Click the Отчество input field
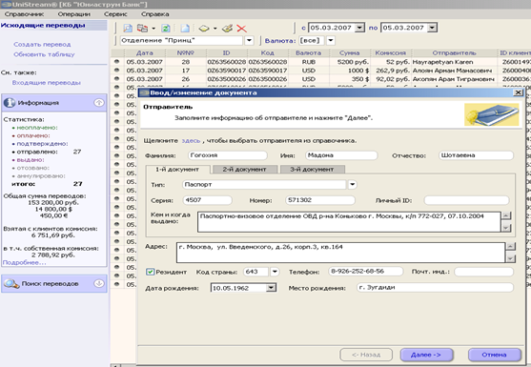This screenshot has width=531, height=367. (476, 155)
